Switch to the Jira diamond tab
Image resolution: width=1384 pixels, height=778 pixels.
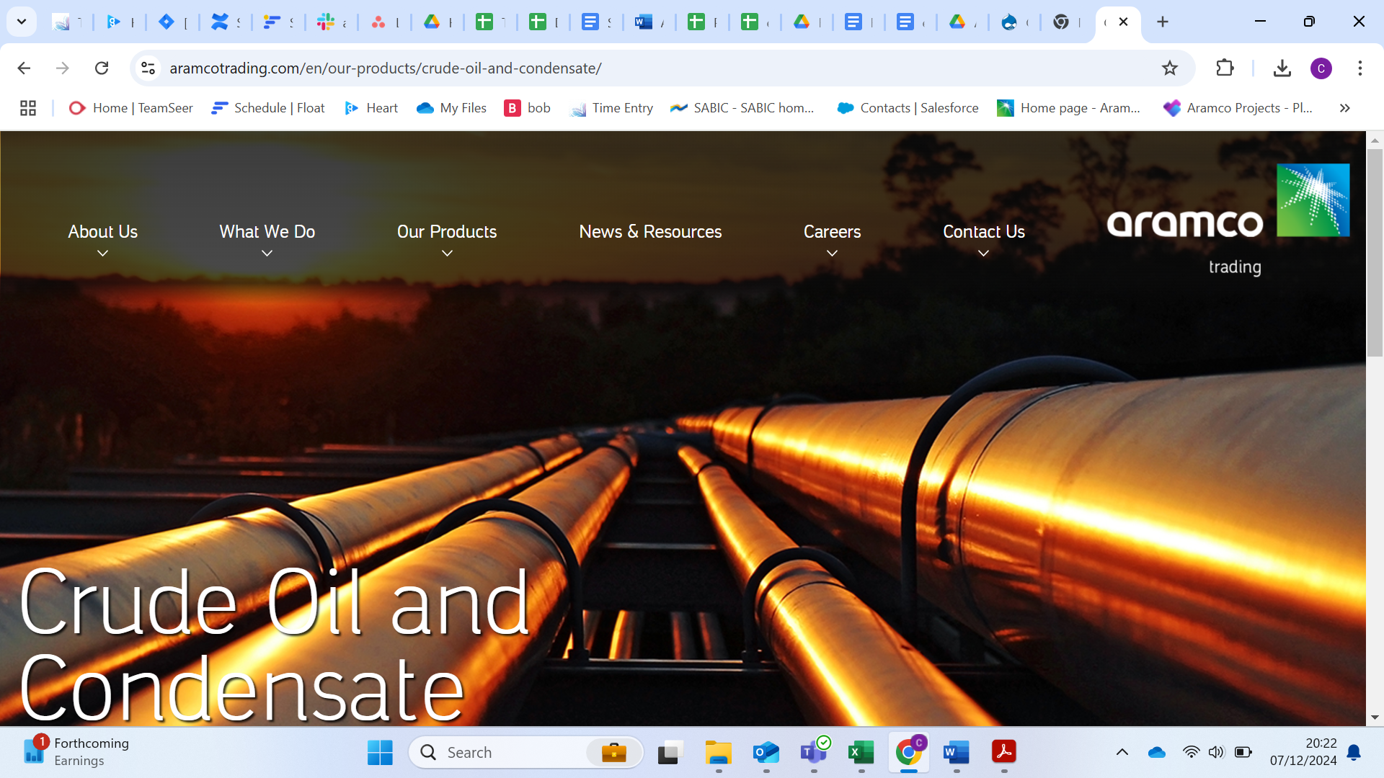coord(167,22)
